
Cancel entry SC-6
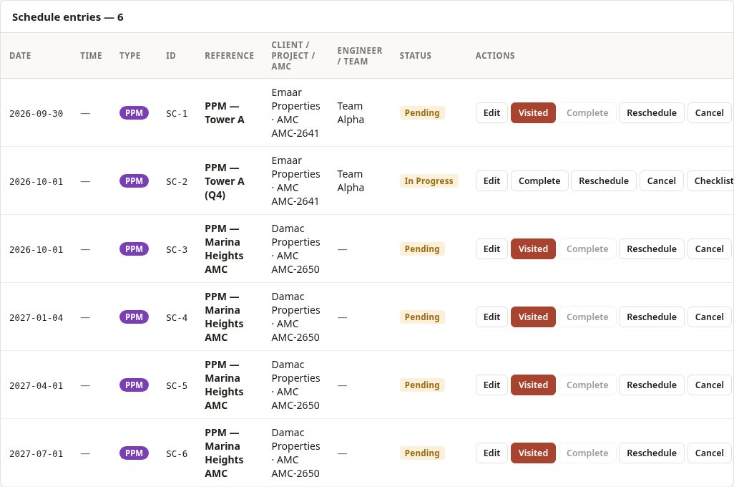(709, 453)
